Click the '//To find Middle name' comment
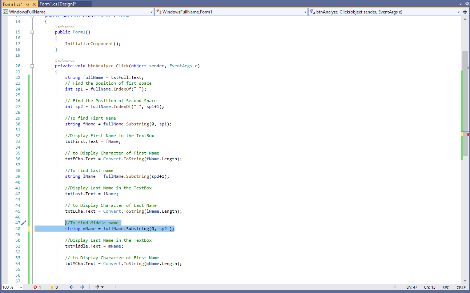This screenshot has width=470, height=293. [x=92, y=223]
